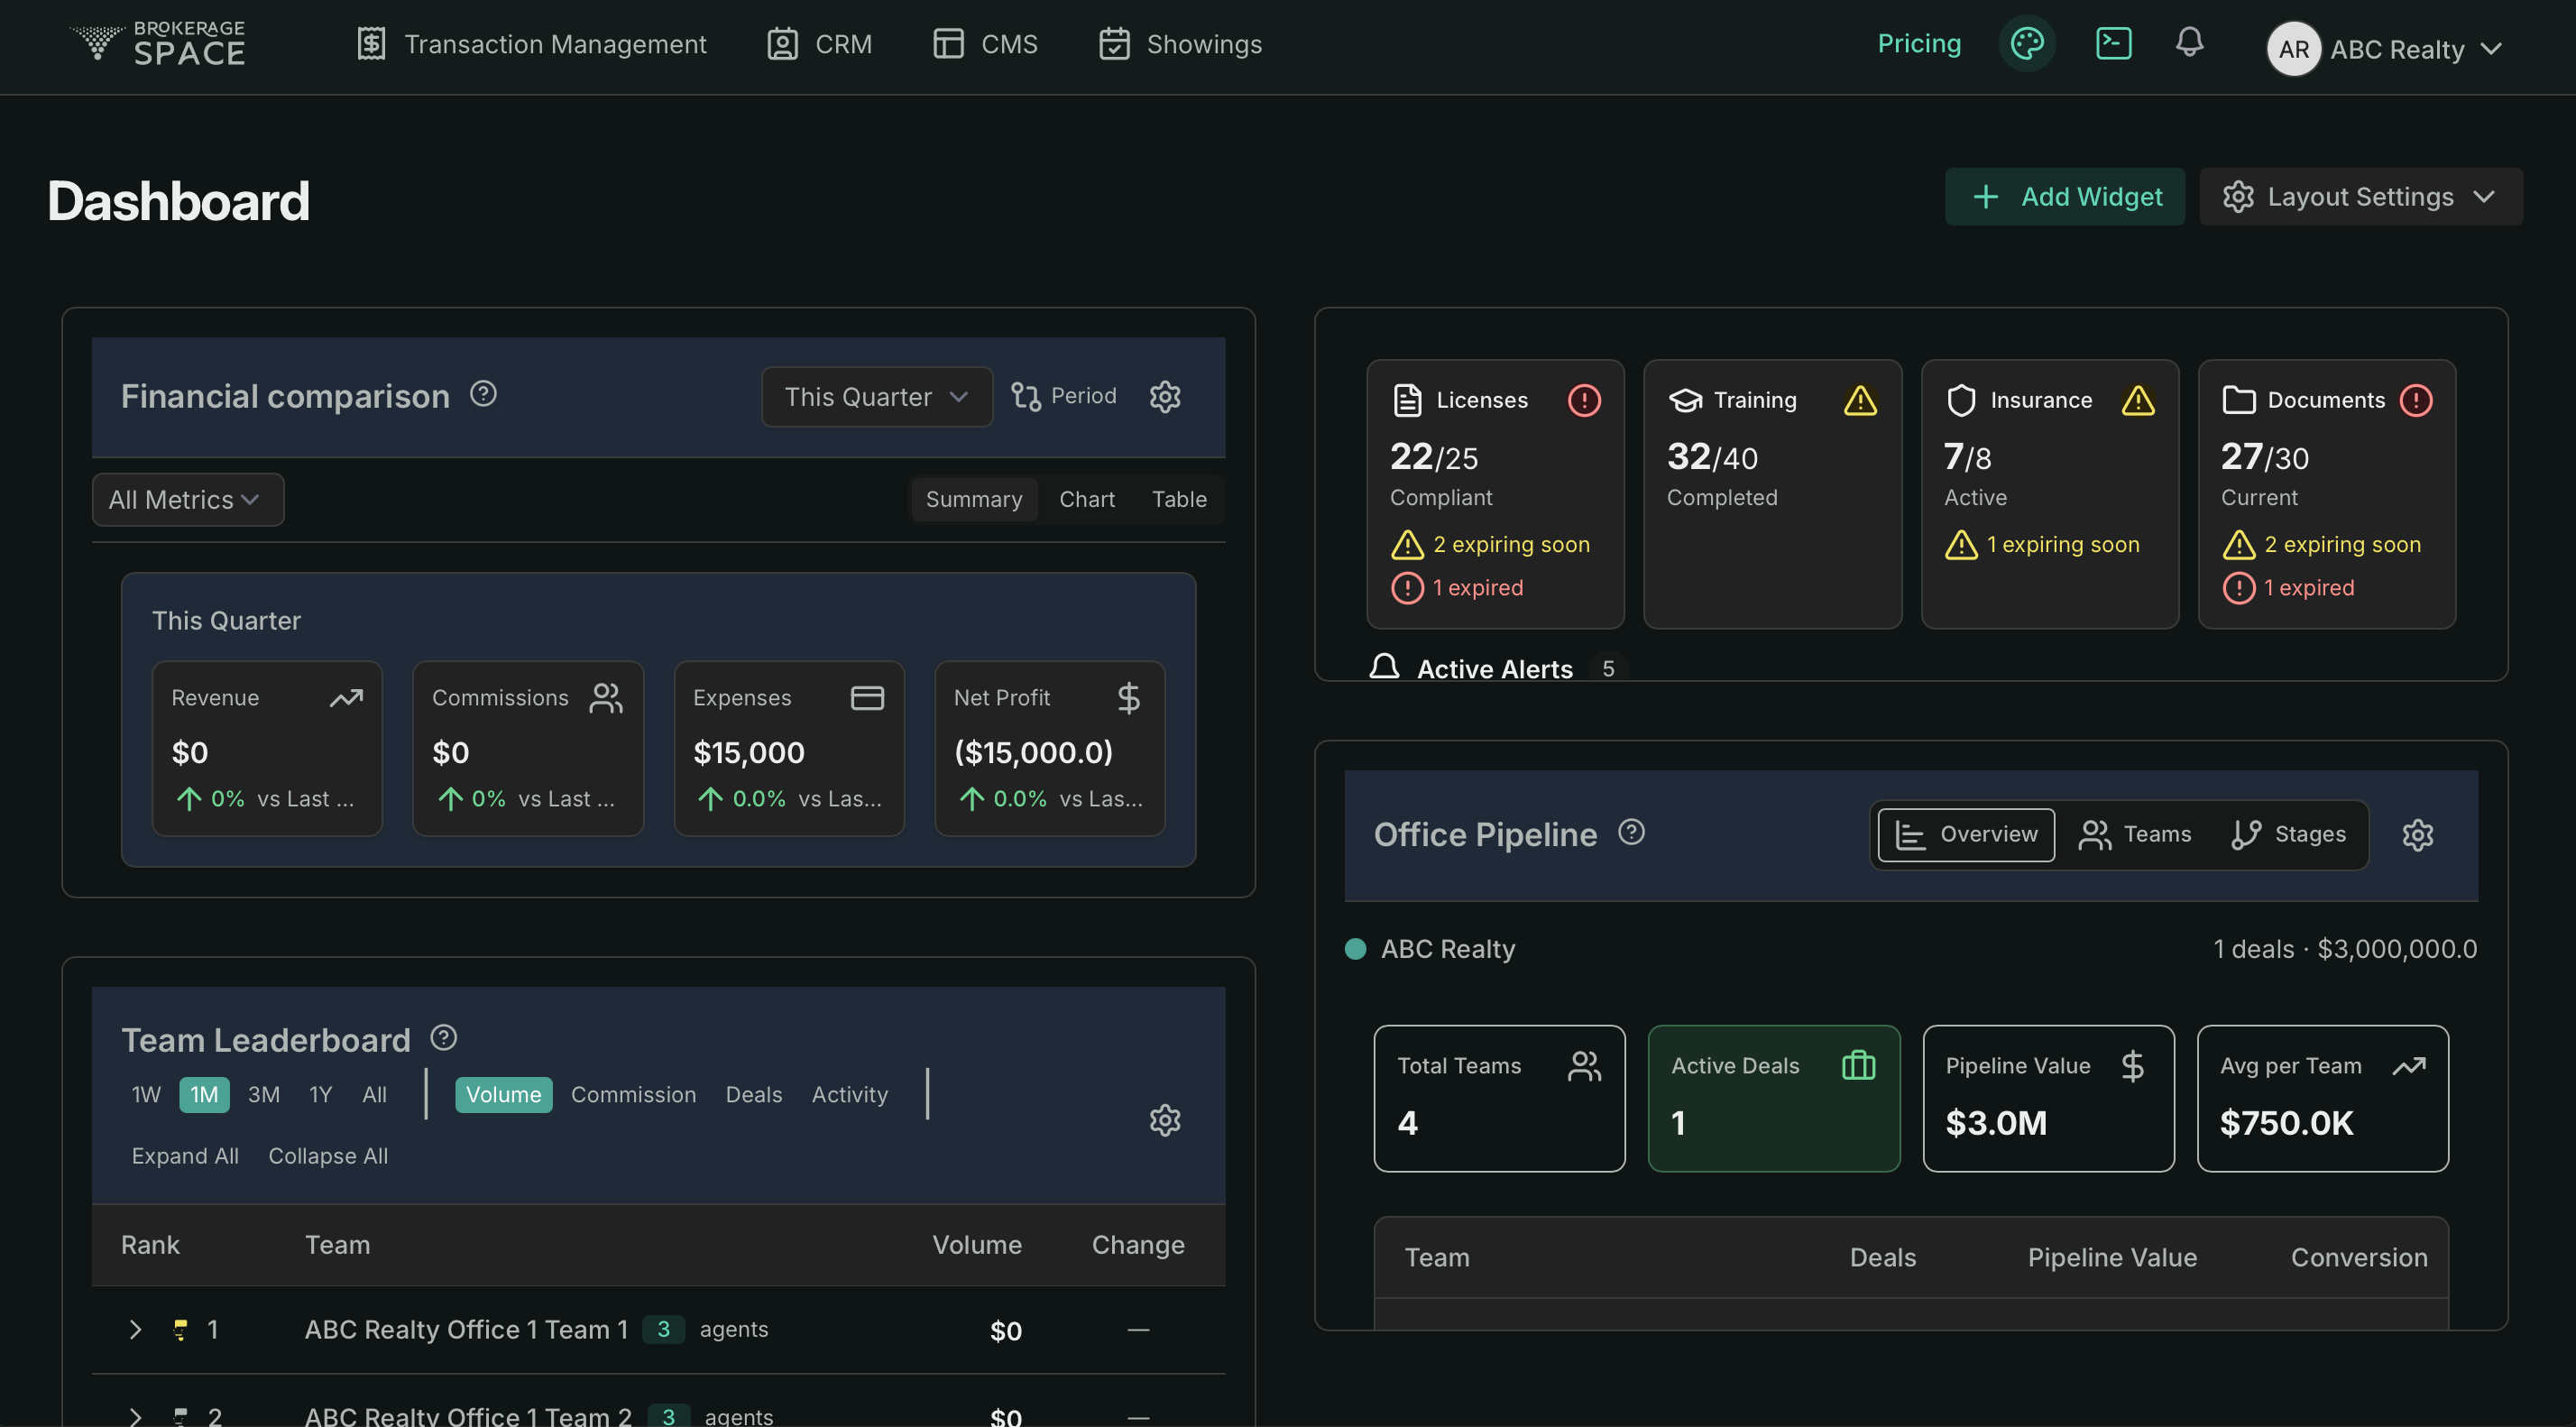Click the Active Deals briefcase icon
Image resolution: width=2576 pixels, height=1427 pixels.
(x=1858, y=1065)
